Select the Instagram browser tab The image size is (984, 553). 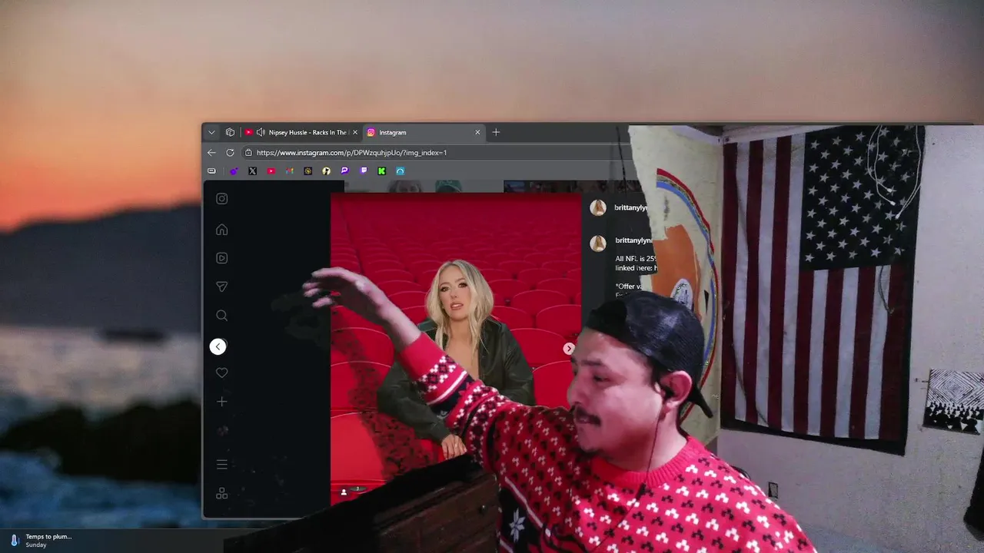pos(424,132)
